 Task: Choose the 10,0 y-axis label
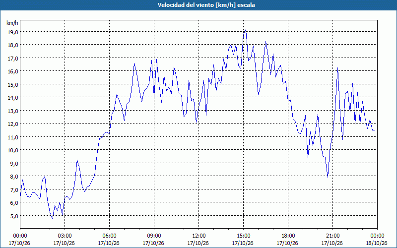click(13, 151)
